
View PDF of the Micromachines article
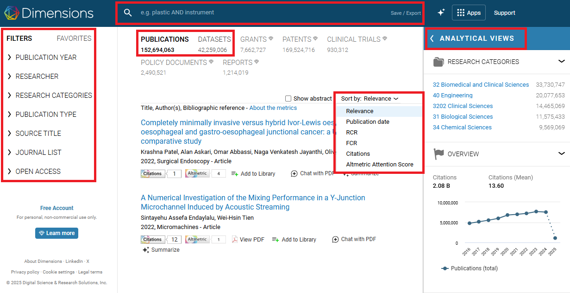tap(248, 239)
